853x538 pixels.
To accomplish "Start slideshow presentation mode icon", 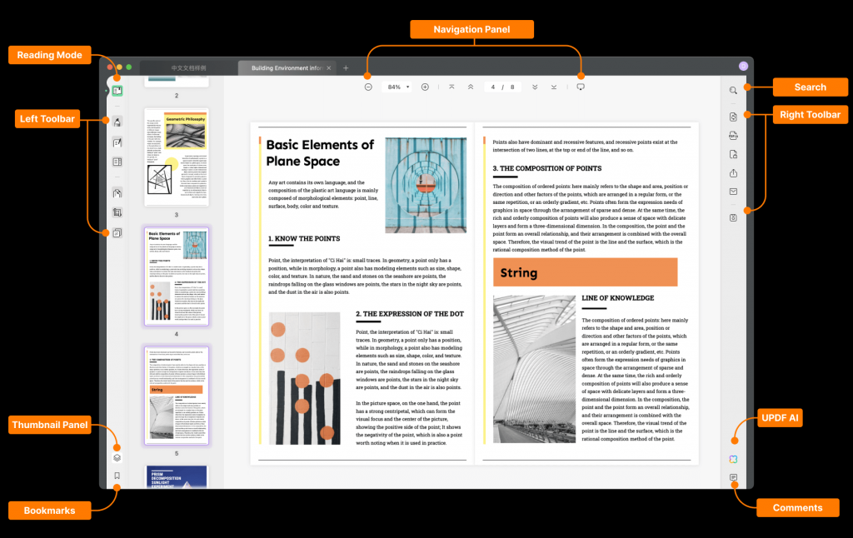I will pos(581,87).
